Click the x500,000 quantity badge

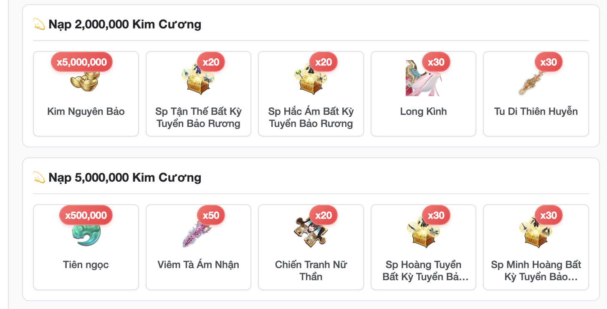86,215
